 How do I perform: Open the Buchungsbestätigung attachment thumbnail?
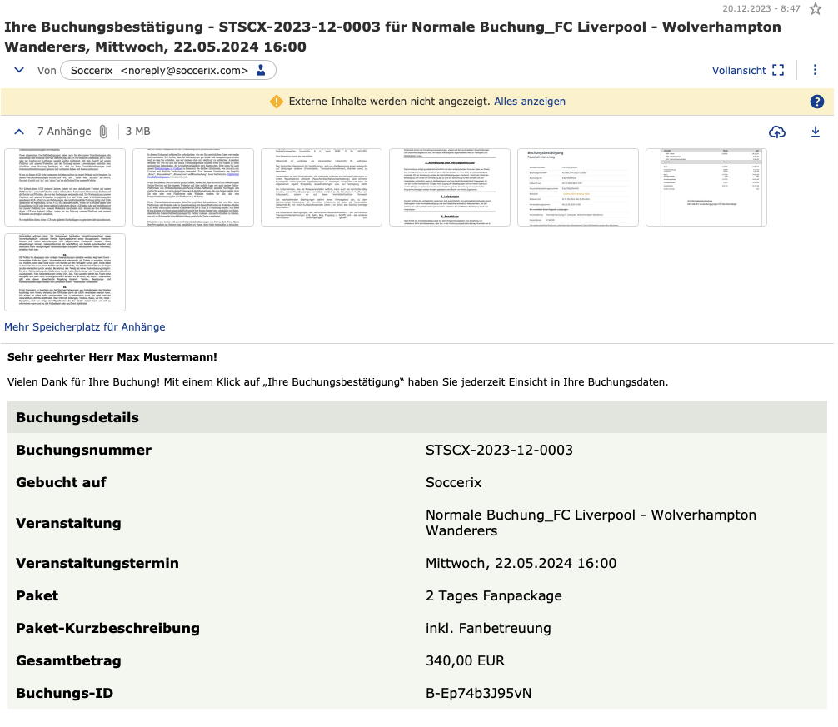coord(578,187)
